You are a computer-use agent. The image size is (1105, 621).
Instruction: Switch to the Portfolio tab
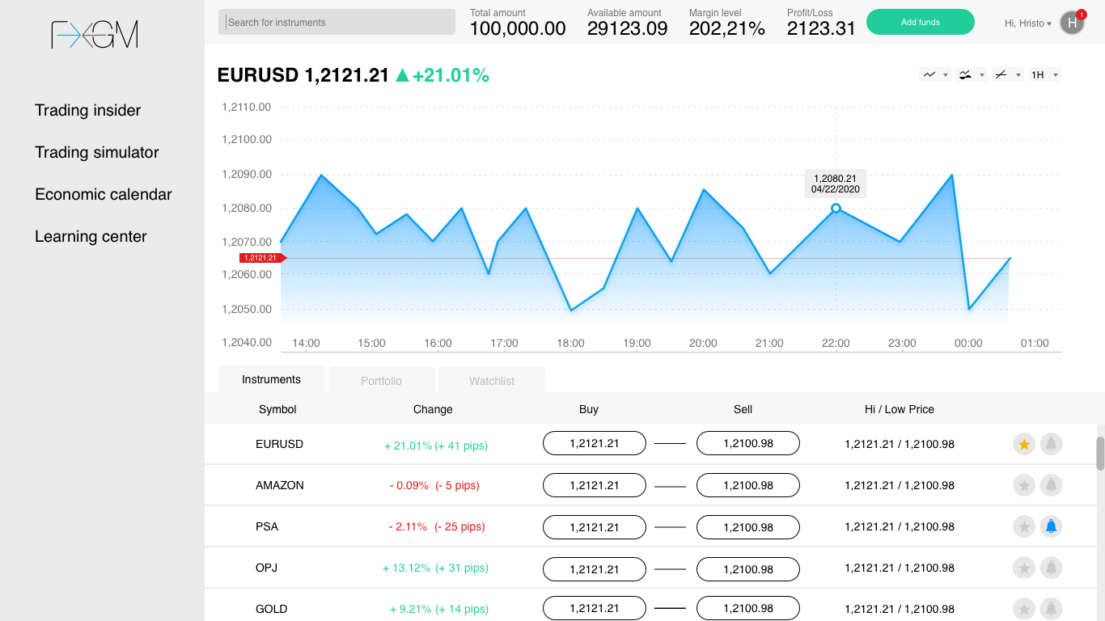(x=381, y=380)
